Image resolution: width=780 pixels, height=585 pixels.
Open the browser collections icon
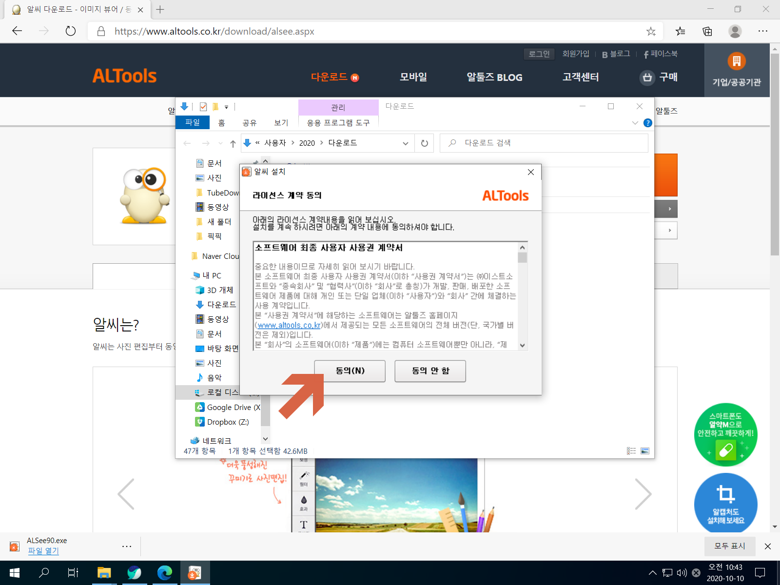coord(707,31)
